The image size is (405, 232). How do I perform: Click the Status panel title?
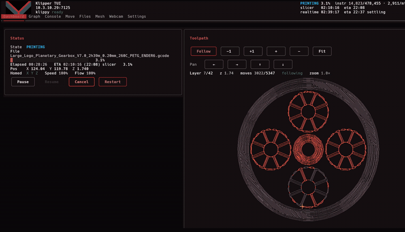coord(17,38)
